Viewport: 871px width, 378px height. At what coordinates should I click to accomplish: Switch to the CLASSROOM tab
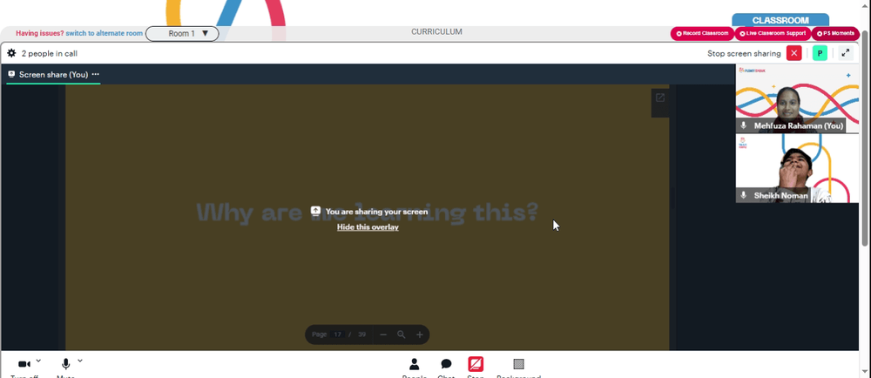coord(780,20)
